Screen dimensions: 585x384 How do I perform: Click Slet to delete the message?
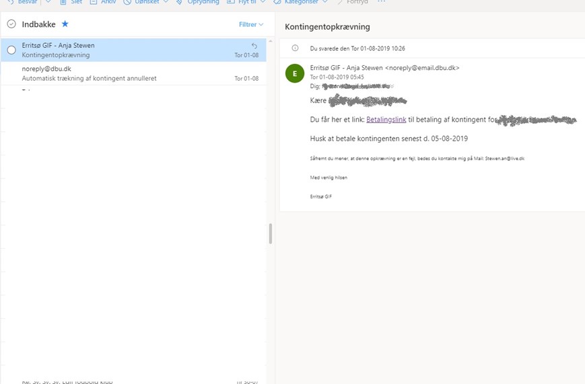71,2
